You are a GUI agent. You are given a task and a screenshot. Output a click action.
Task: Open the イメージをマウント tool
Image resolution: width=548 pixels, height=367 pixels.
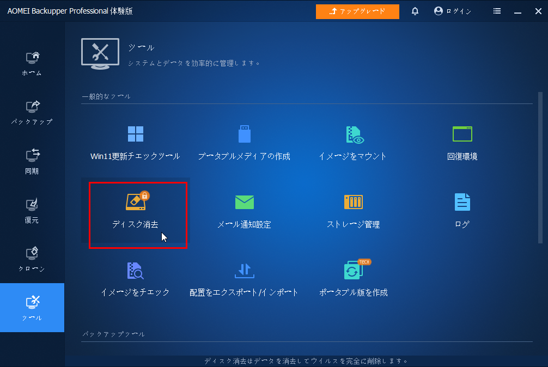pos(353,143)
